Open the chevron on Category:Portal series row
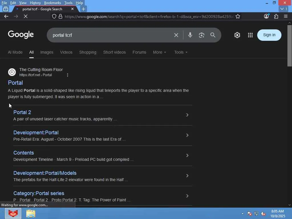This screenshot has width=292, height=219. coord(187,196)
